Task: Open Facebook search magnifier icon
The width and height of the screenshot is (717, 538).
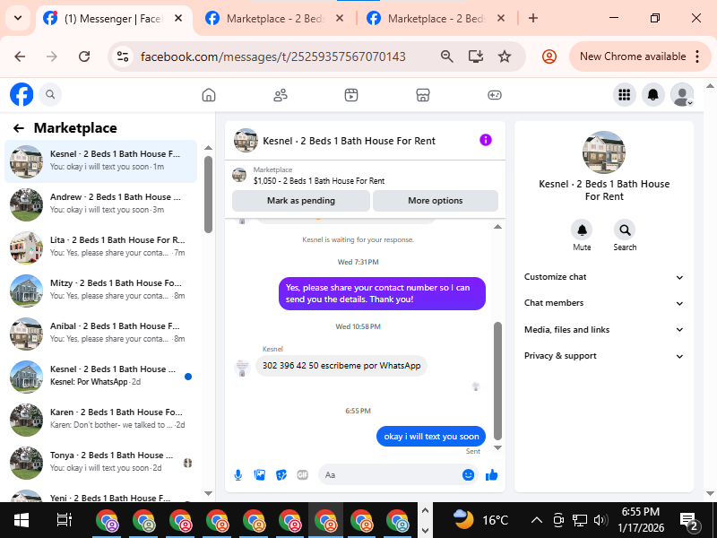Action: click(x=50, y=95)
